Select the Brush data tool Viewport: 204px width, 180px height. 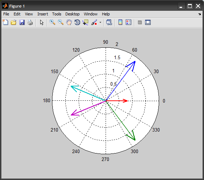pyautogui.click(x=94, y=22)
